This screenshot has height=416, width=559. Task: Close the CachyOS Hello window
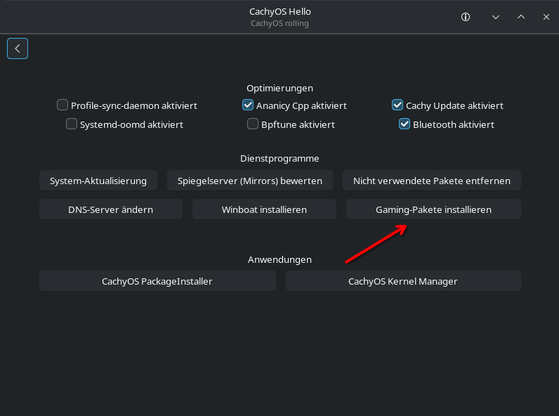(x=546, y=17)
